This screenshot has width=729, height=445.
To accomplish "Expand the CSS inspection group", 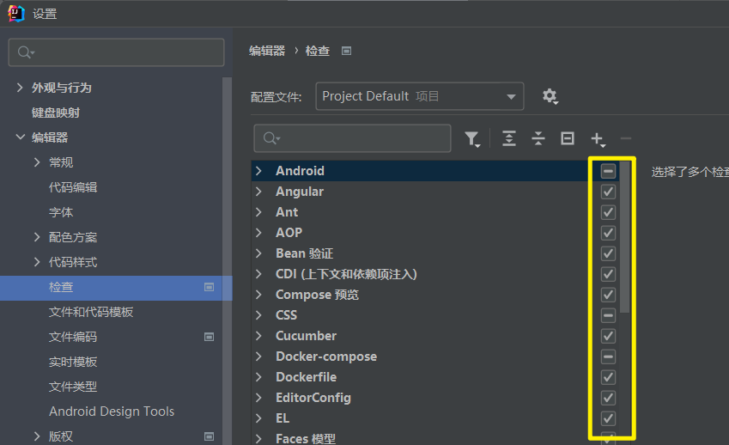I will (258, 315).
